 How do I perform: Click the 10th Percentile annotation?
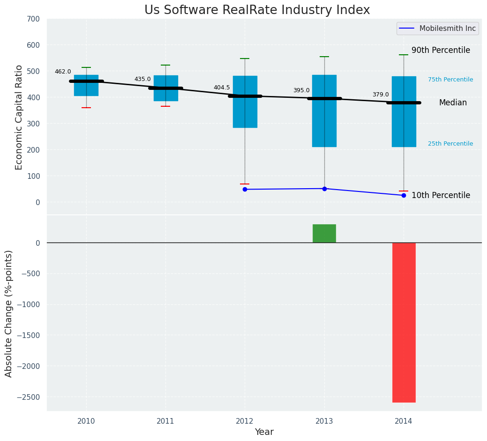pos(441,195)
